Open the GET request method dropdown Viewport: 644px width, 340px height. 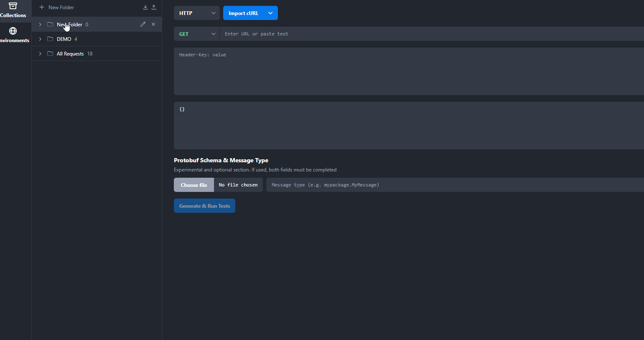click(x=196, y=34)
